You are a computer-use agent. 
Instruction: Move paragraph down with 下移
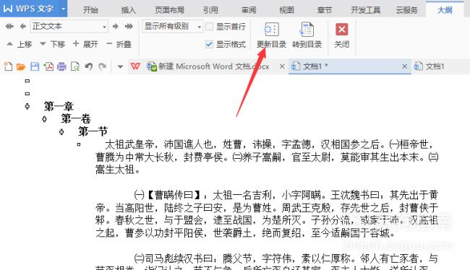(x=53, y=44)
